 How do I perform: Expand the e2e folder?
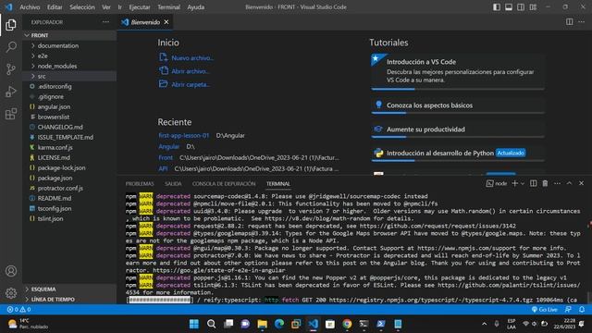[x=69, y=55]
